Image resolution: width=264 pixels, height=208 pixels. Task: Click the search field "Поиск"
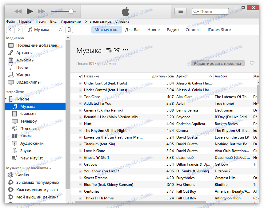(x=210, y=11)
